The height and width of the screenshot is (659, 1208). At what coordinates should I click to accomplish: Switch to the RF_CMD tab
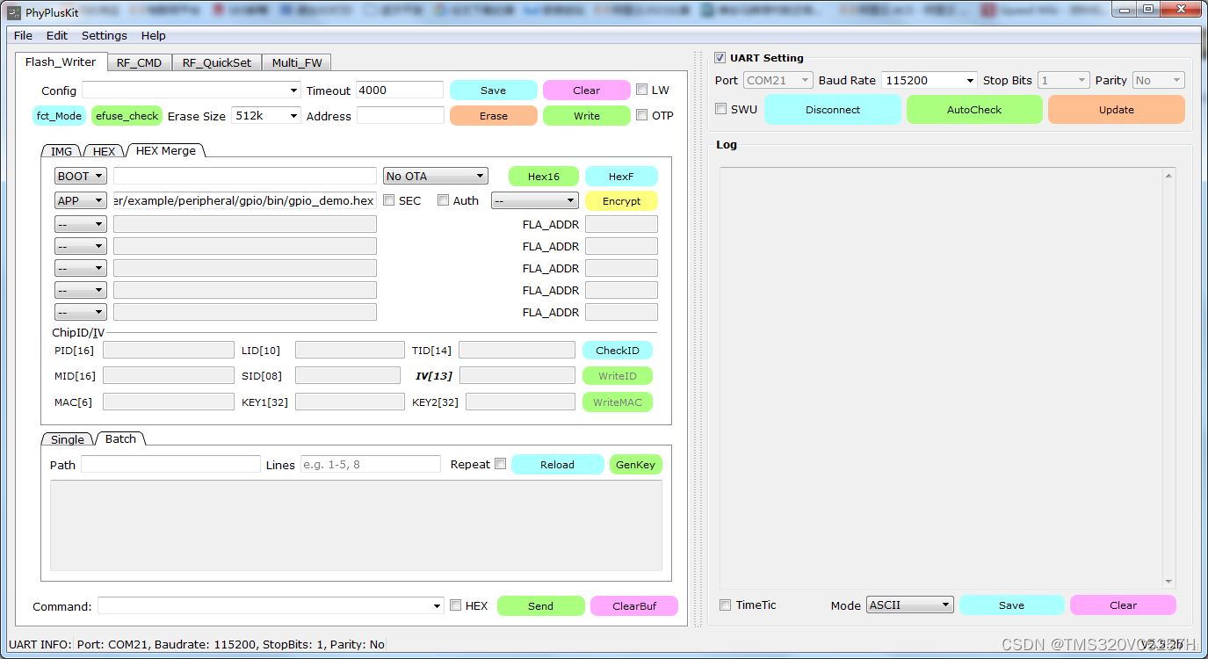pos(139,62)
